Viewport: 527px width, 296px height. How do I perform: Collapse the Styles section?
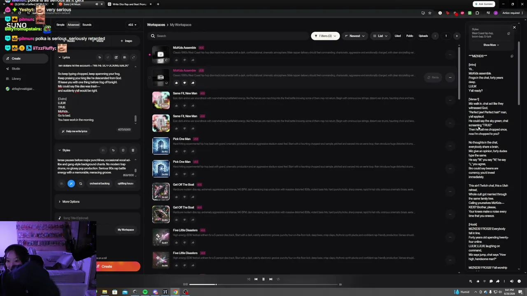coord(59,150)
